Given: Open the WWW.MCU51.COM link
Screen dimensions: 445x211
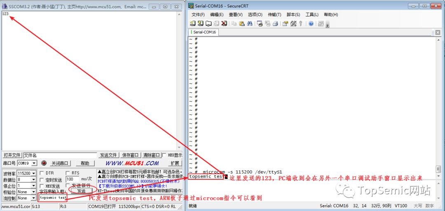Looking at the screenshot, I should click(x=132, y=163).
